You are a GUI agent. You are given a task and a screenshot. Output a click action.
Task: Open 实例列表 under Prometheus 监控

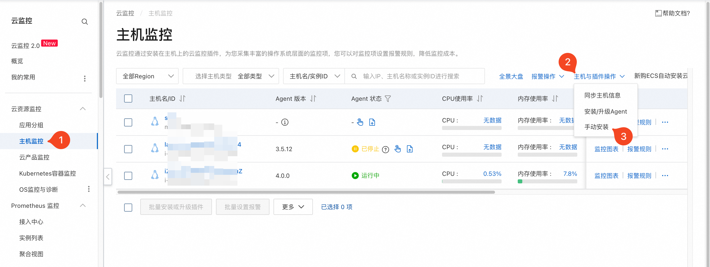[31, 238]
